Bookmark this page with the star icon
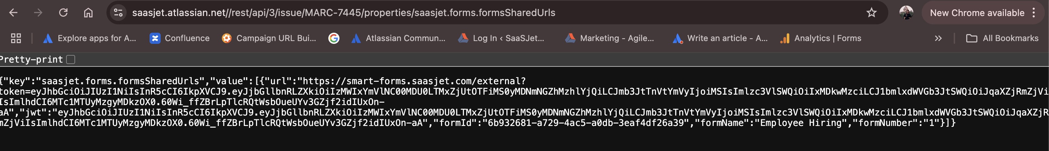This screenshot has height=151, width=1049. click(x=871, y=13)
